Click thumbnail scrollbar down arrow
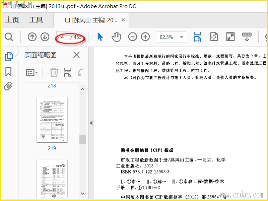This screenshot has width=268, height=201. (82, 193)
